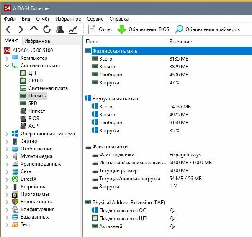Open the Сервис menu
252x237 pixels.
coord(95,19)
